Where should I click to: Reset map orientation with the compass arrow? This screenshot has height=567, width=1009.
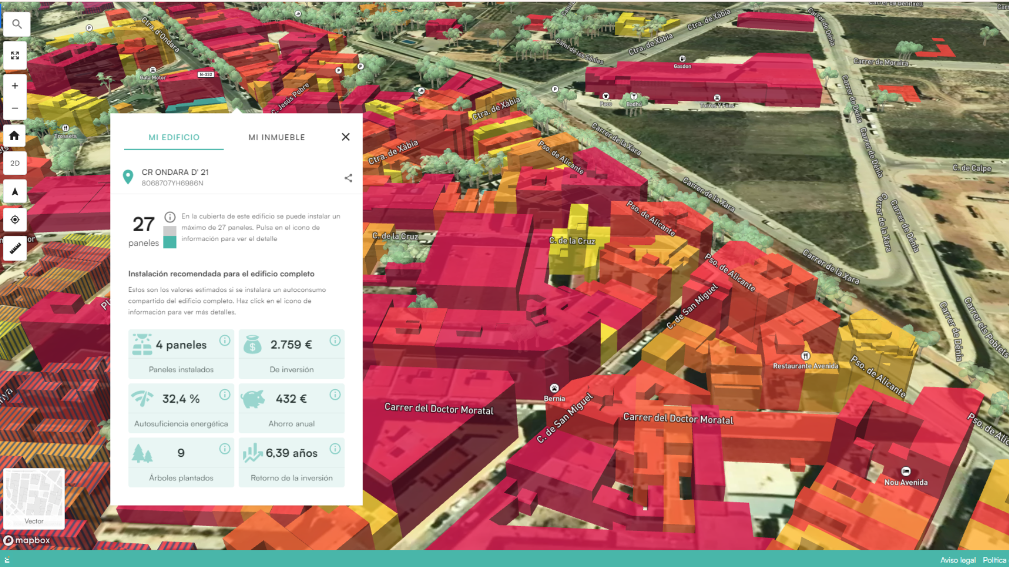[14, 191]
